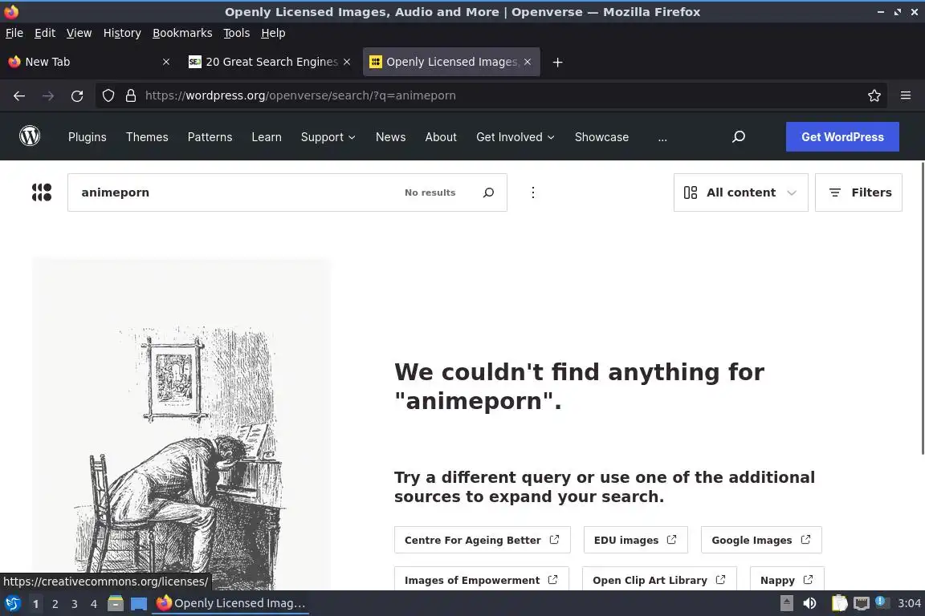Expand the Support dropdown in the nav bar
The width and height of the screenshot is (925, 616).
pyautogui.click(x=328, y=137)
